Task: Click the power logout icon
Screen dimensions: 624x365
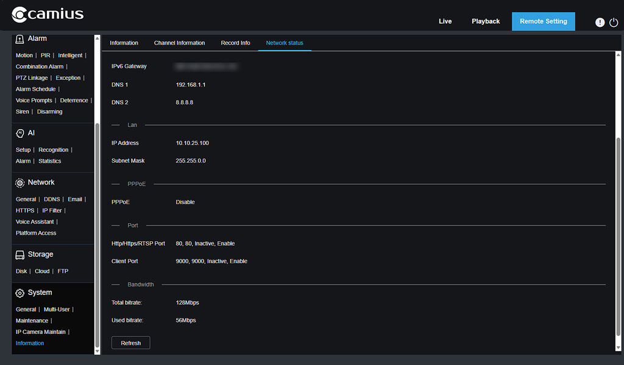Action: (614, 22)
